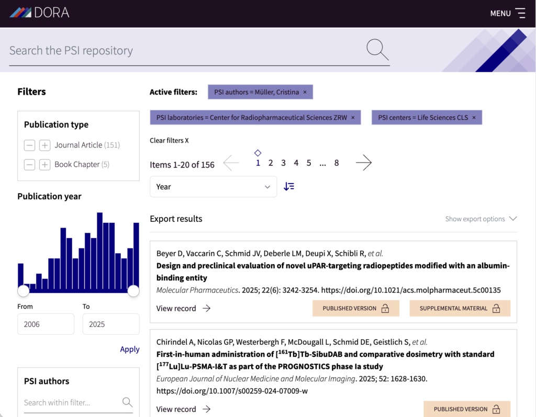Screen dimensions: 536x417
Task: Apply the publication year range
Action: pos(130,349)
